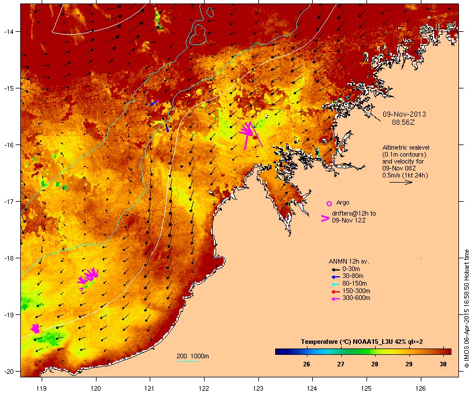Viewport: 474px width, 393px height.
Task: Click the '150-300m' depth label
Action: coord(356,291)
